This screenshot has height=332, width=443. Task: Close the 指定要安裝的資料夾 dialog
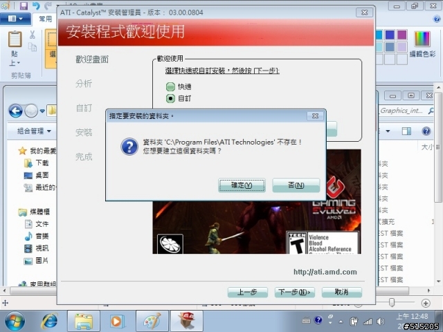coord(316,116)
